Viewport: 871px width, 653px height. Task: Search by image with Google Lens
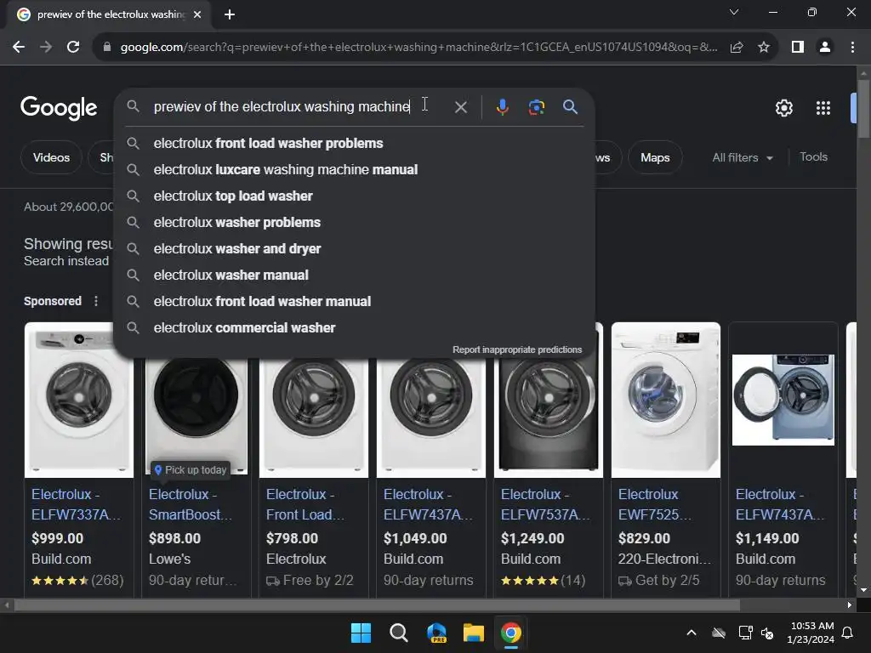(x=536, y=106)
